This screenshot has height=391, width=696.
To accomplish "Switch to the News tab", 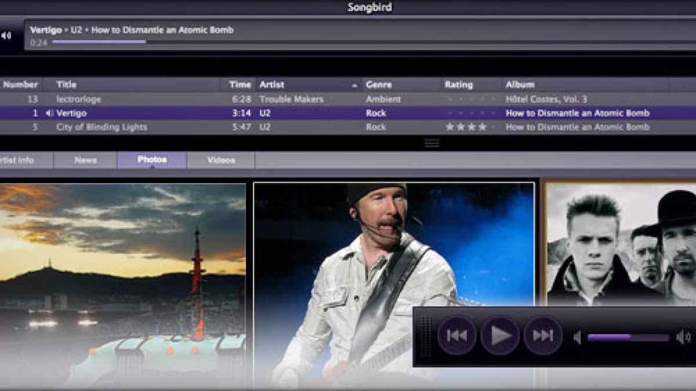I will click(x=85, y=160).
